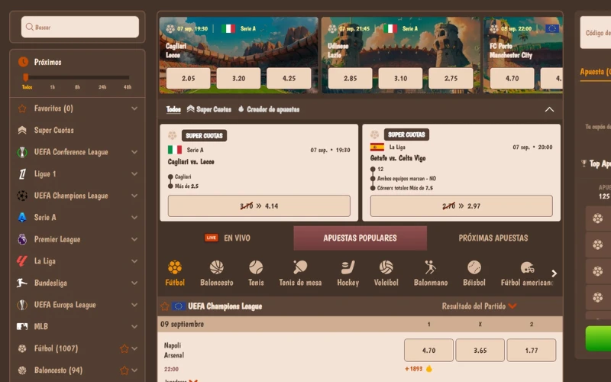Collapse the Super Cuotas panel with up arrow
611x382 pixels.
[x=549, y=109]
